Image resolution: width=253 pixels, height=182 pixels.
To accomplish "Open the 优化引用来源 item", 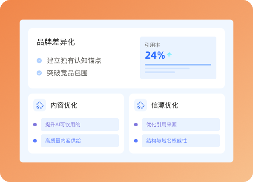I will tap(181, 125).
